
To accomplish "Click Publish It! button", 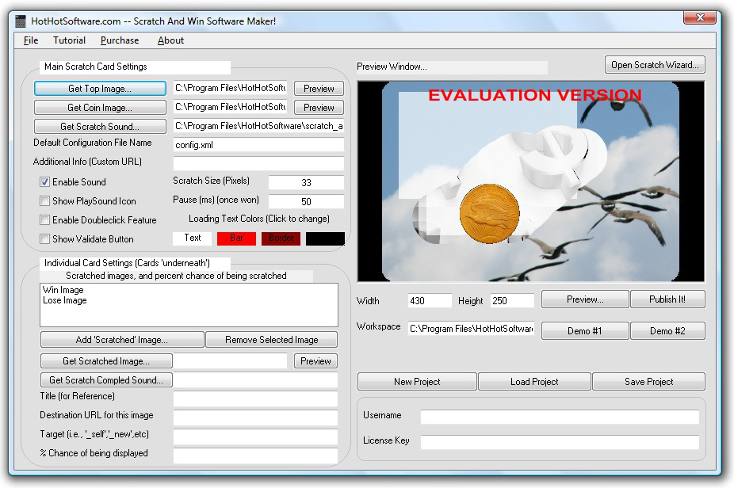I will click(x=667, y=299).
